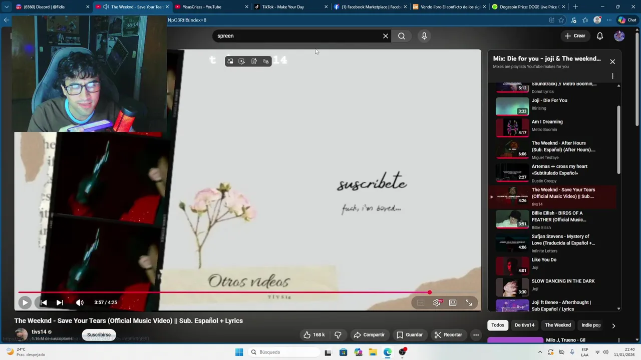Switch the player to theater mode
Screen dimensions: 641x360
point(453,302)
